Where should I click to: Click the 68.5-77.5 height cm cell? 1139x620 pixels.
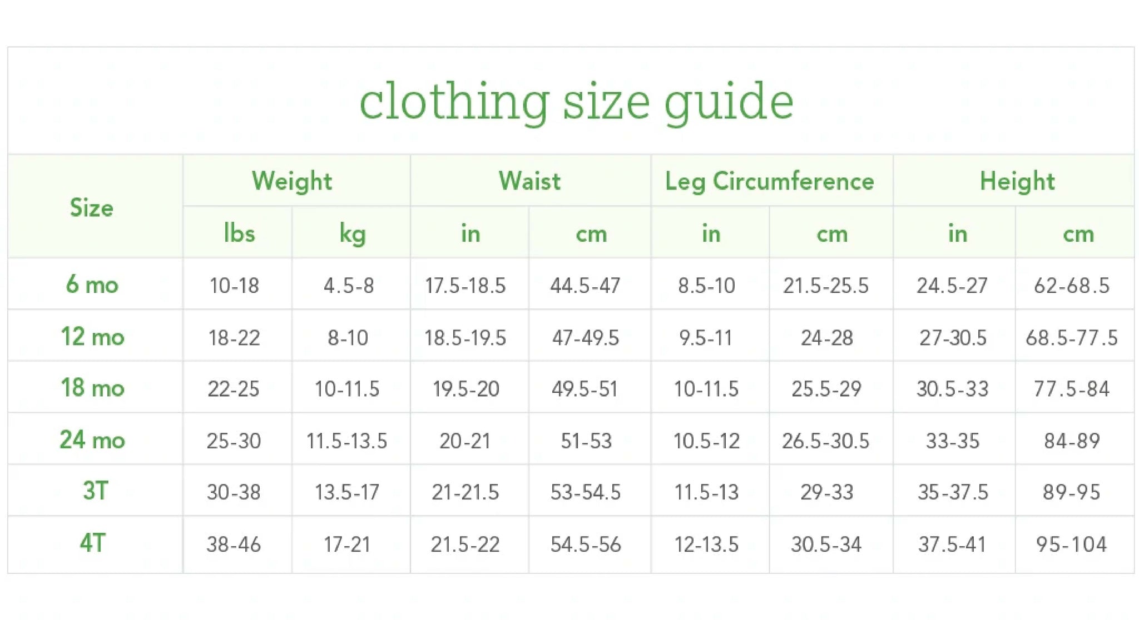point(1072,338)
